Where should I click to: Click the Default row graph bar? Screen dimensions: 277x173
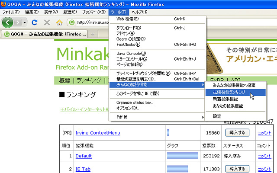(x=183, y=156)
